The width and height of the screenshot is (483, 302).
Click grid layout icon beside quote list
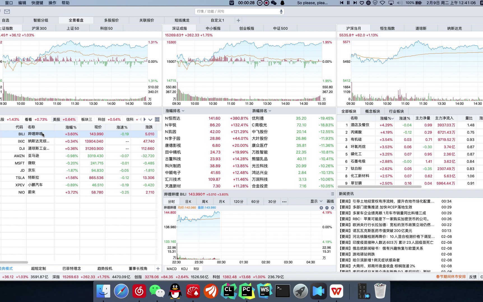pos(157,119)
